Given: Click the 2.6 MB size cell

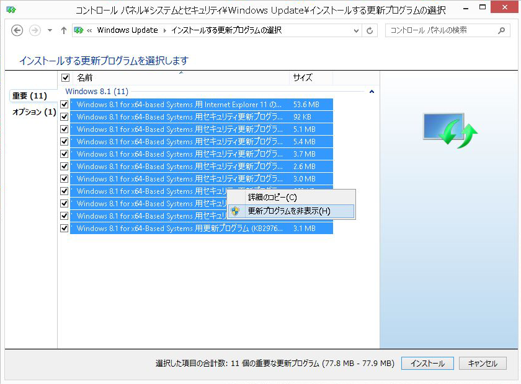Looking at the screenshot, I should (x=305, y=166).
